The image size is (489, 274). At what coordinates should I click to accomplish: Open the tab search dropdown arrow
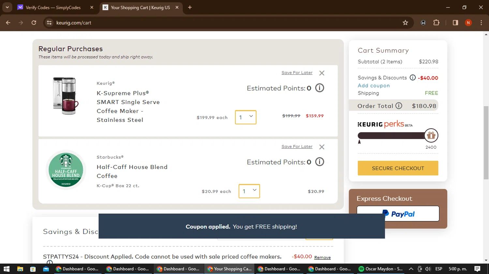(7, 7)
